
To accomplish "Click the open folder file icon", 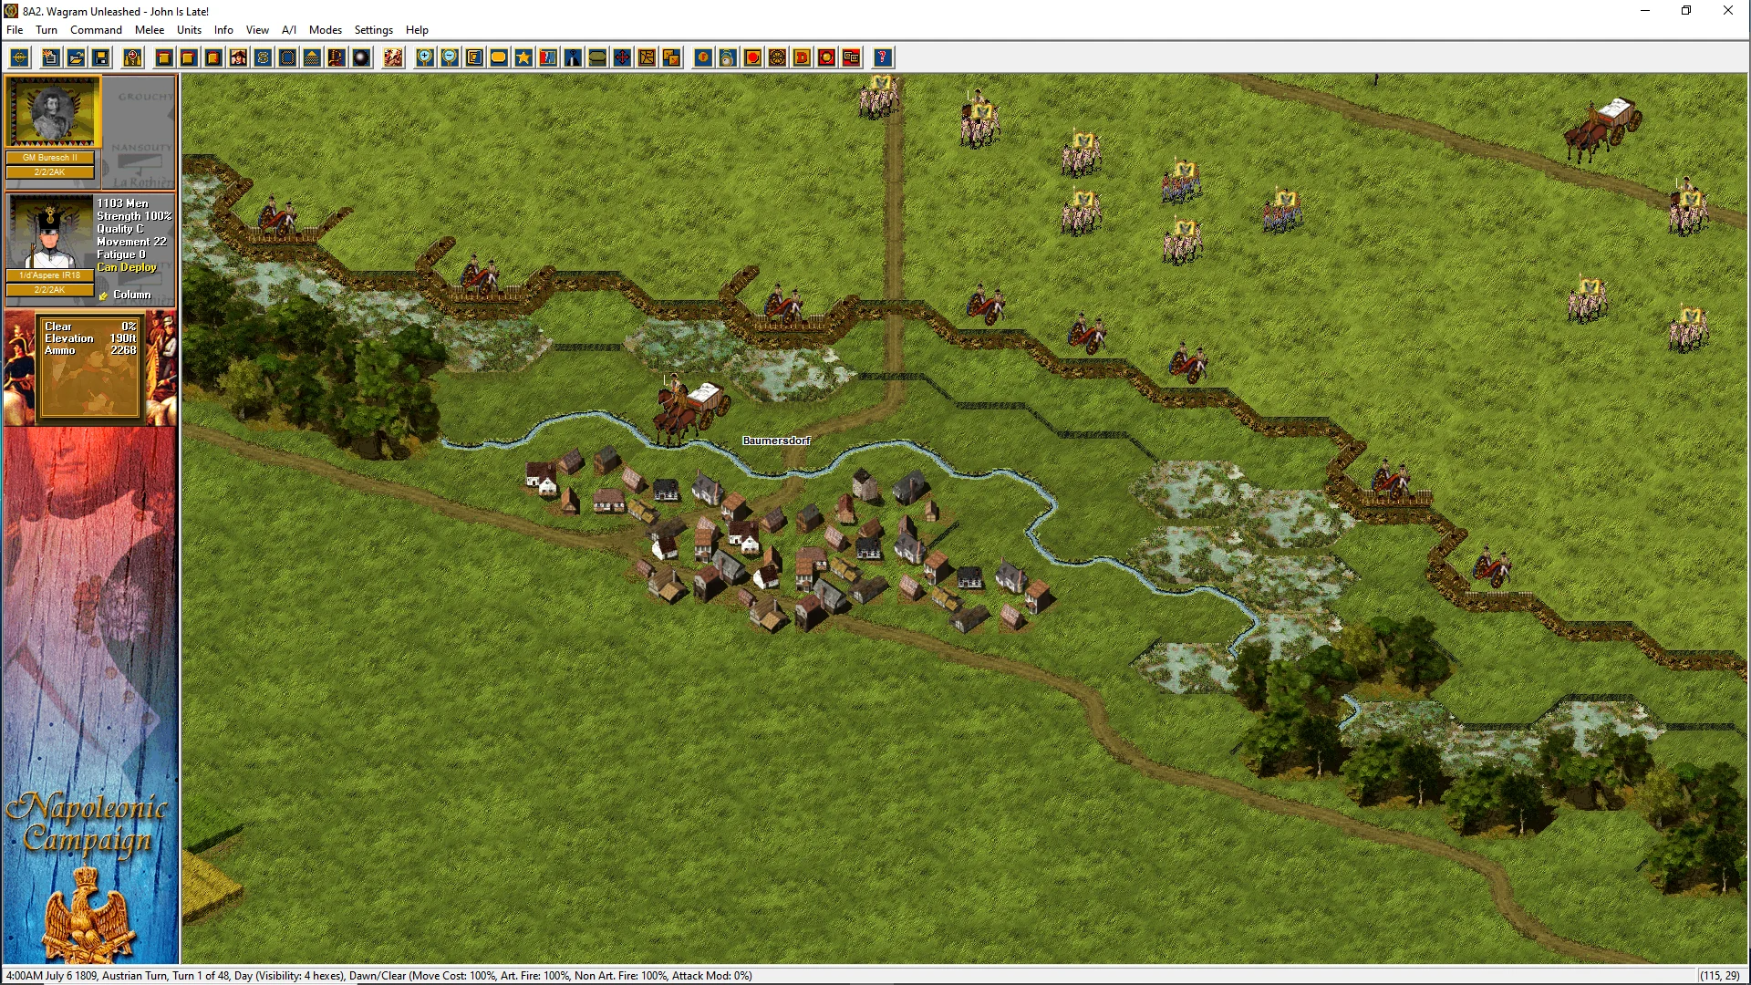I will [76, 57].
